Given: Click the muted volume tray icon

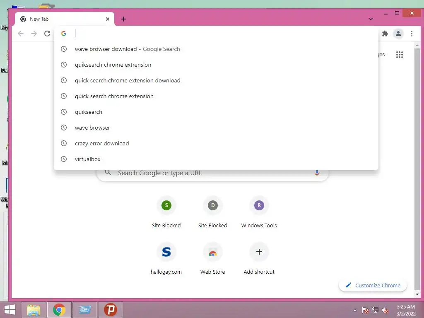Looking at the screenshot, I should 385,310.
